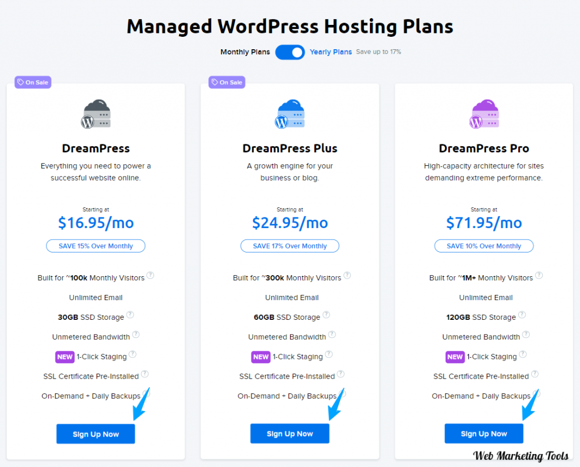The height and width of the screenshot is (467, 580).
Task: Open help icon next to 120GB SSD Storage
Action: (522, 315)
